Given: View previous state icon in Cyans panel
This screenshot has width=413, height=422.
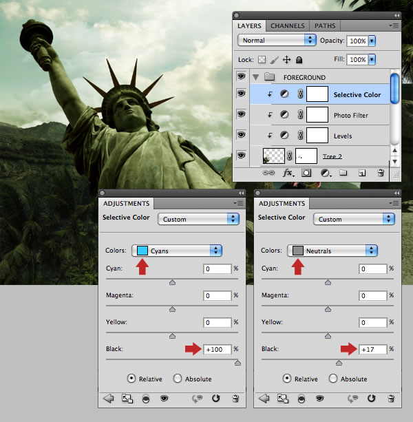Looking at the screenshot, I should [x=198, y=399].
